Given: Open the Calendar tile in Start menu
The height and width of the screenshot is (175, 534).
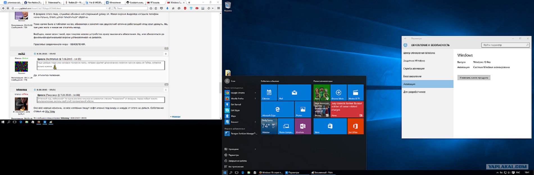Looking at the screenshot, I should 269,92.
